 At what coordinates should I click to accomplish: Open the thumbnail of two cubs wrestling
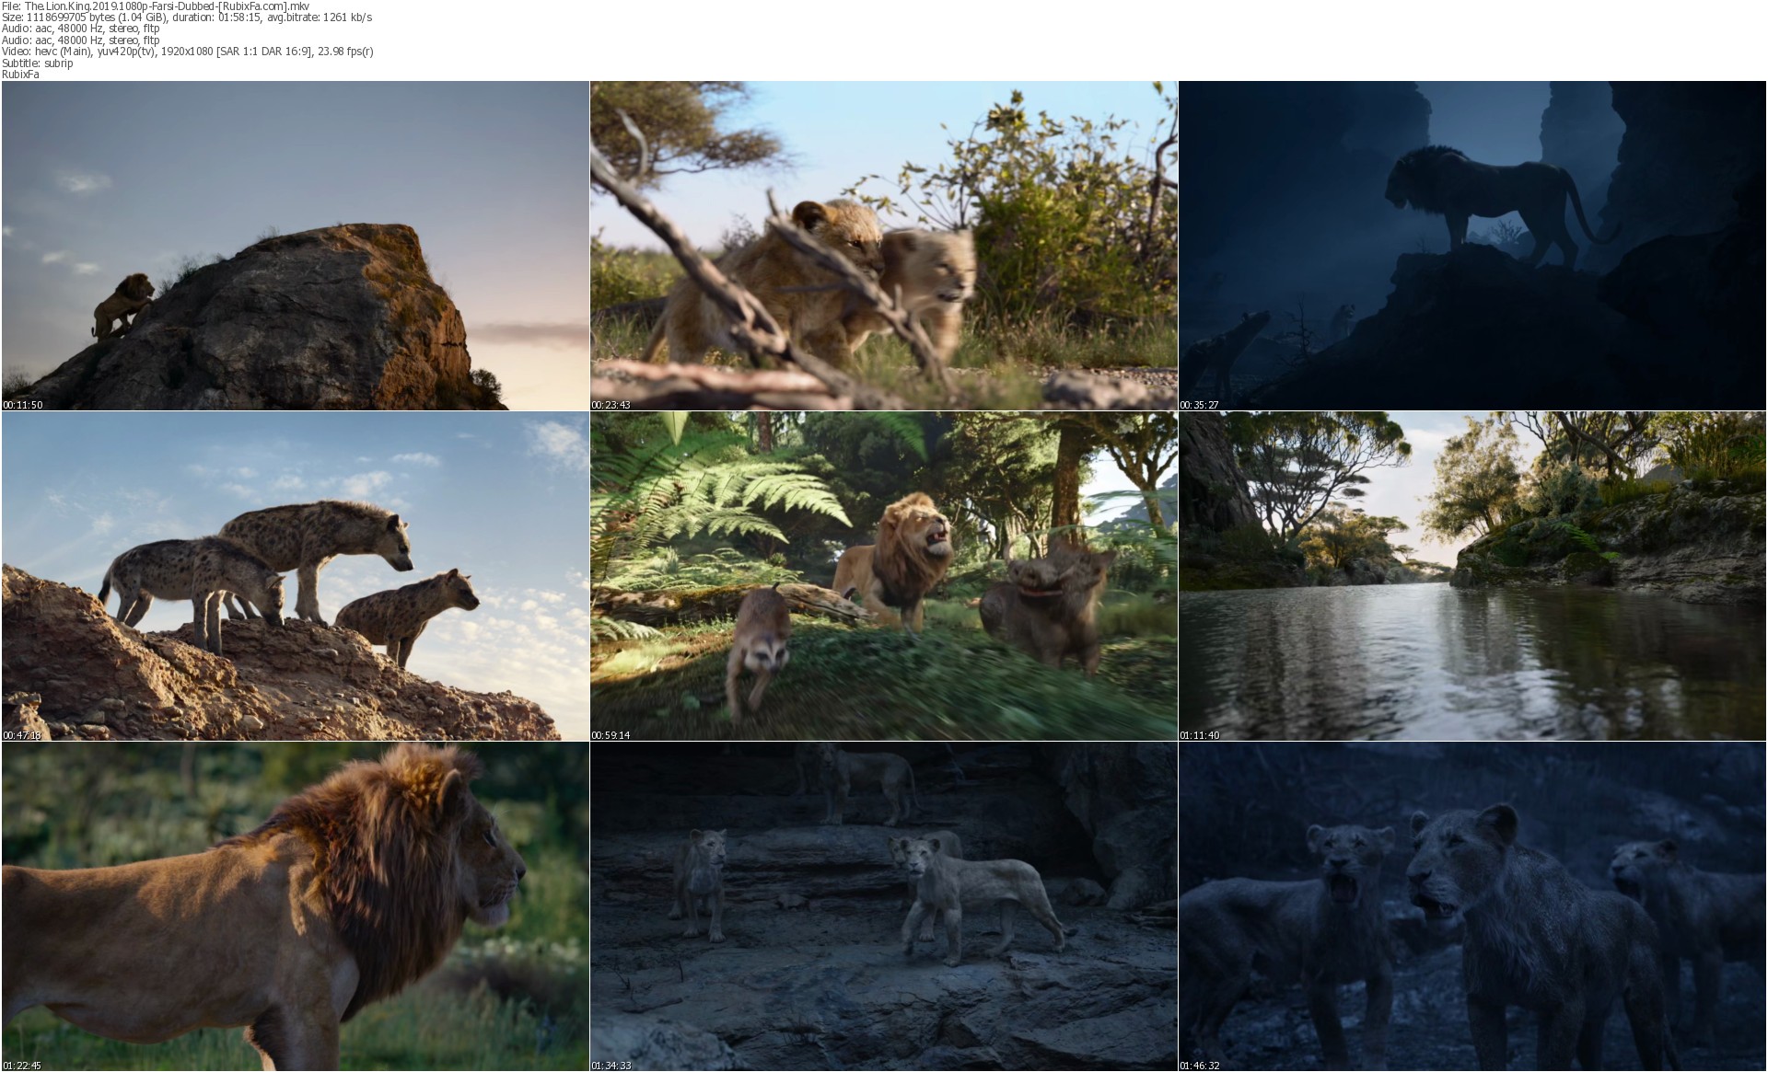[884, 246]
